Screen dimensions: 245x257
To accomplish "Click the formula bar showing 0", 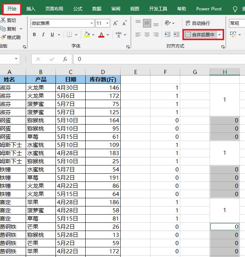I will (159, 59).
